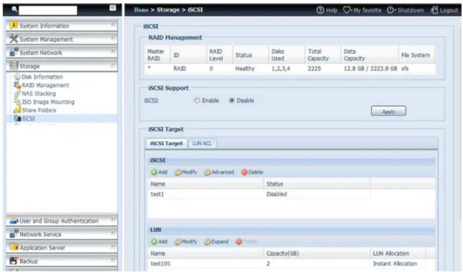Expand the selected LUN capacity
The image size is (463, 272).
pyautogui.click(x=216, y=242)
